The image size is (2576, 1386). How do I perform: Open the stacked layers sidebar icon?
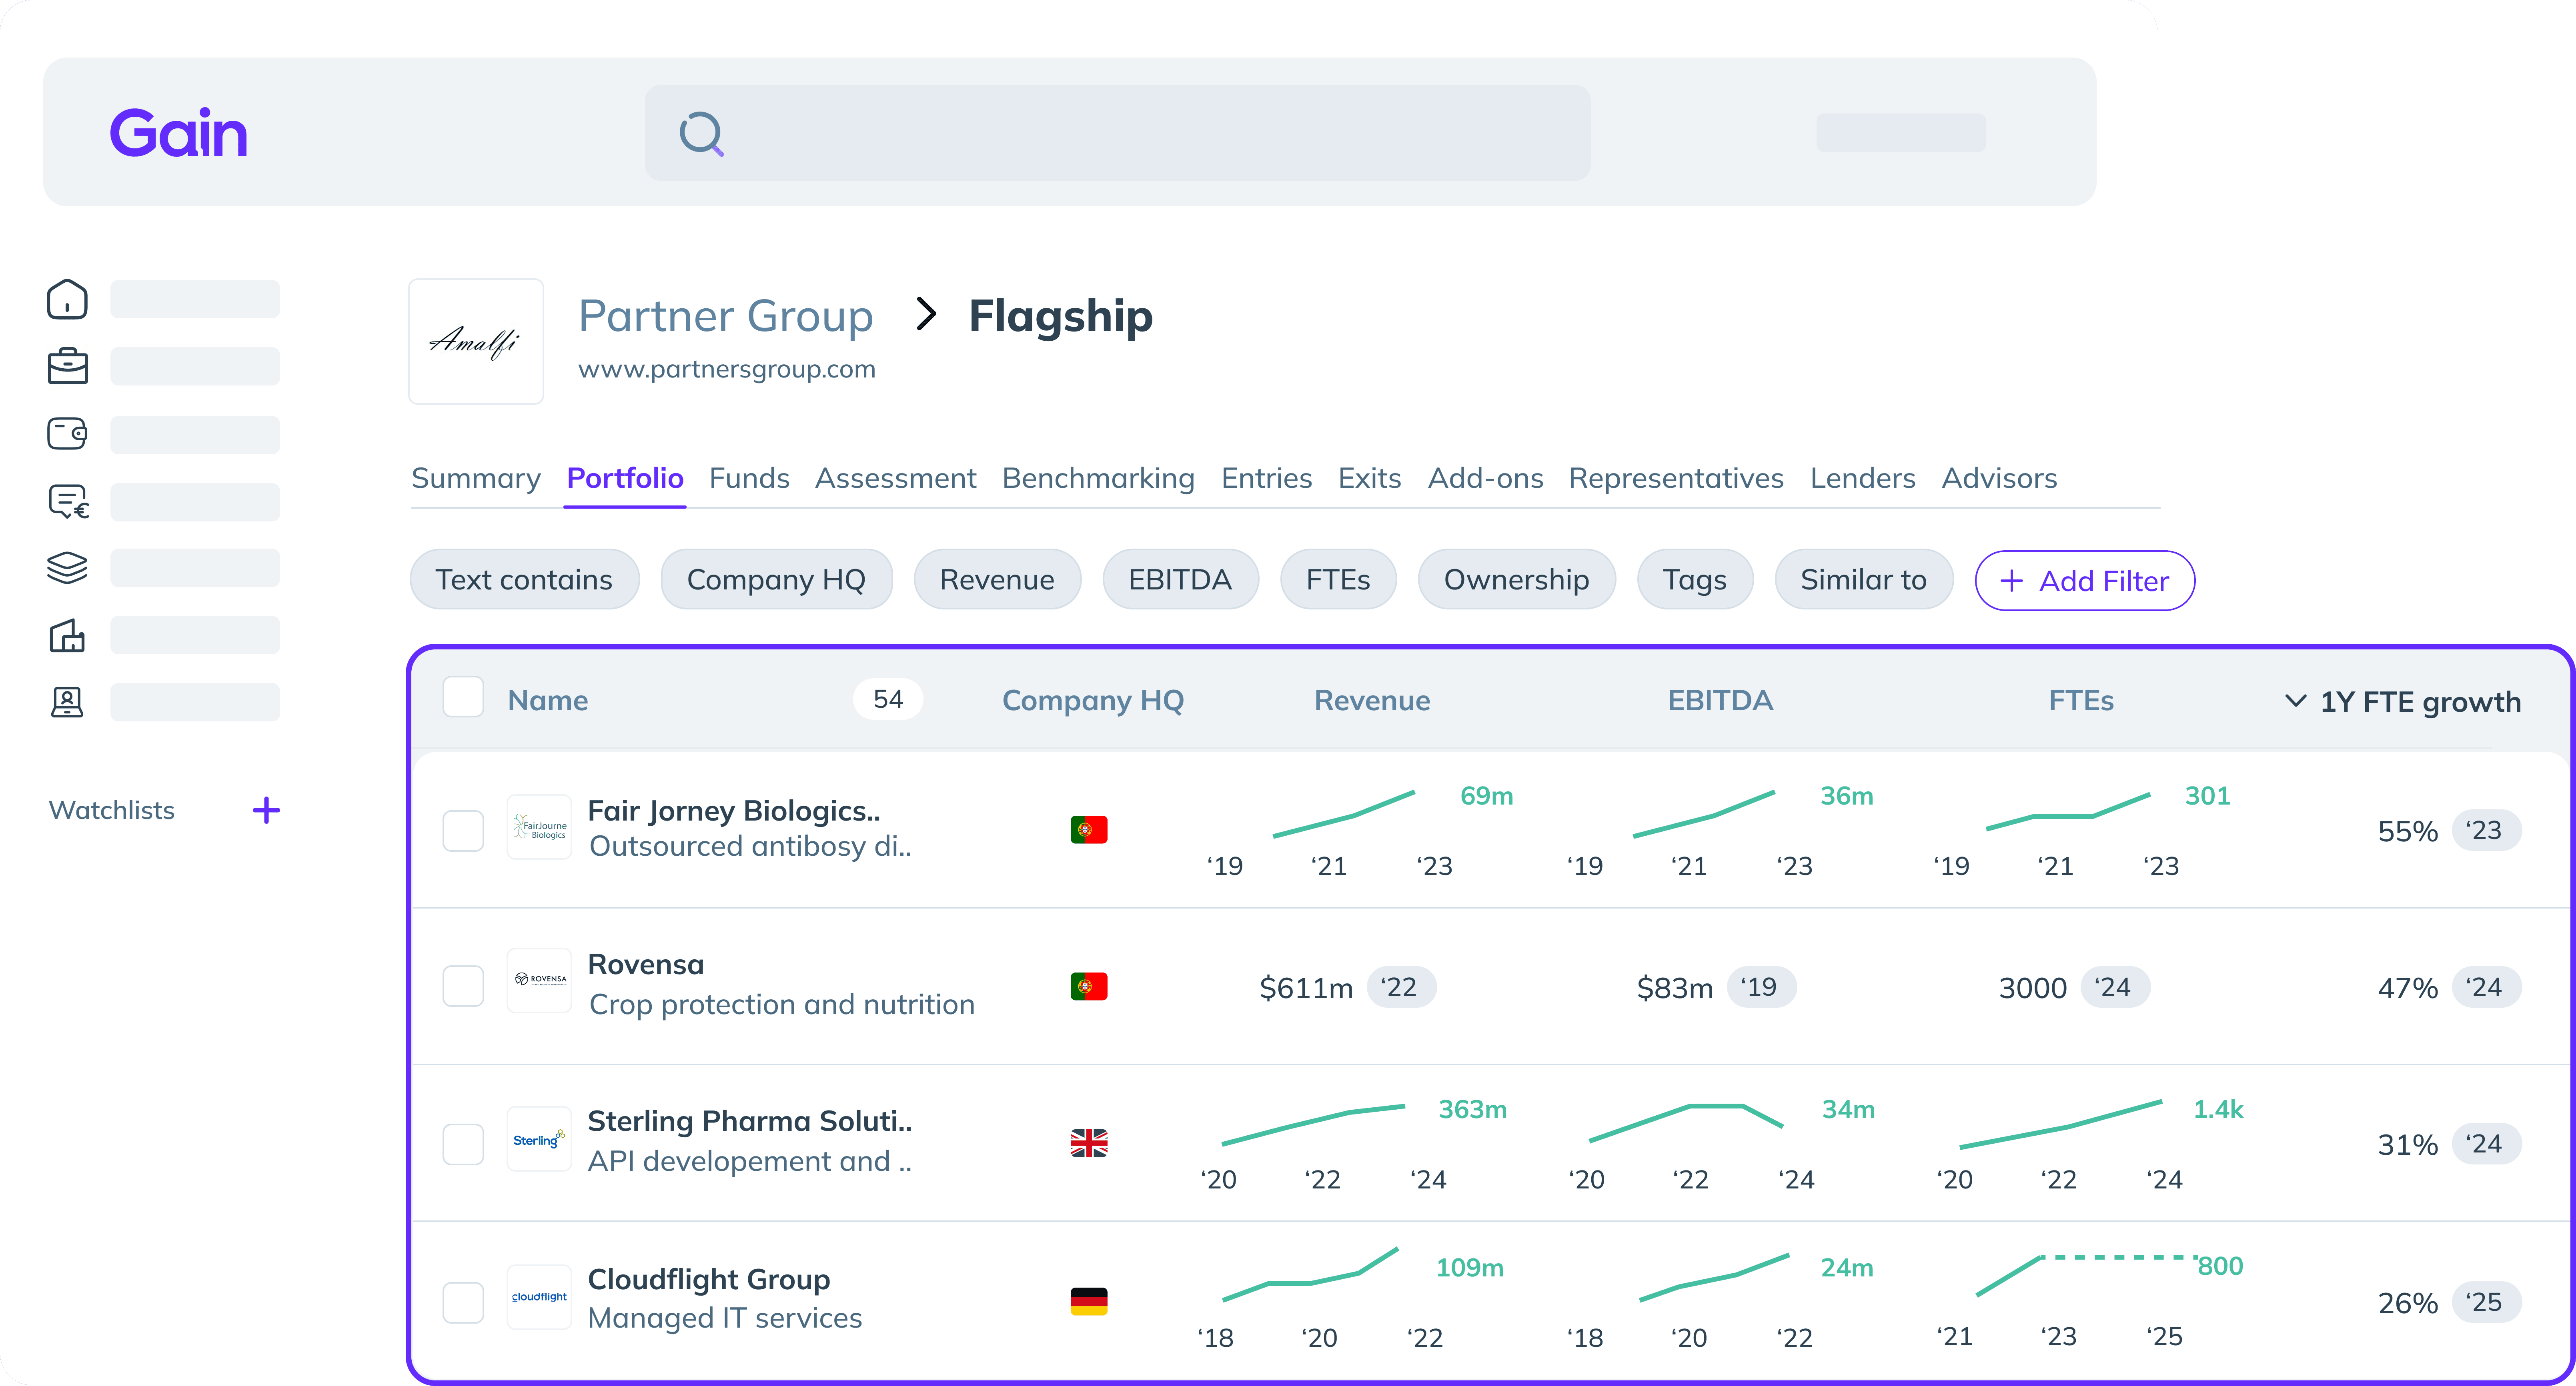click(x=67, y=567)
